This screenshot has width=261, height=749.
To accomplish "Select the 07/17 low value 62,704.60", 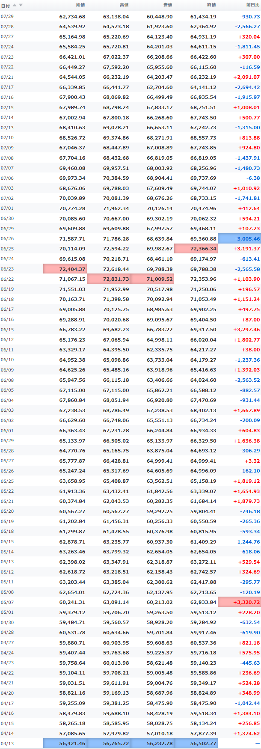I will [x=160, y=87].
